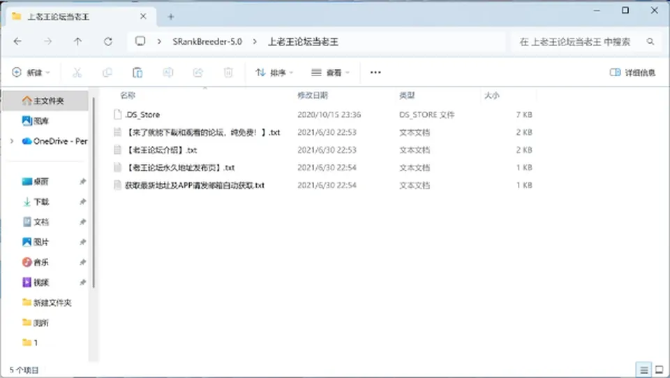Click the Cut scissors icon in toolbar
Screen dimensions: 670x378
point(77,73)
